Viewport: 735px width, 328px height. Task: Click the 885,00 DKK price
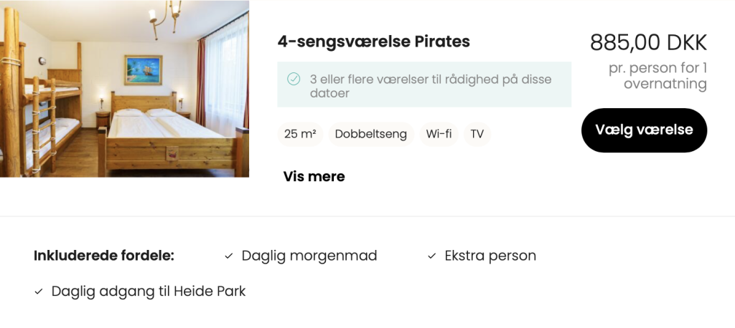(x=648, y=43)
